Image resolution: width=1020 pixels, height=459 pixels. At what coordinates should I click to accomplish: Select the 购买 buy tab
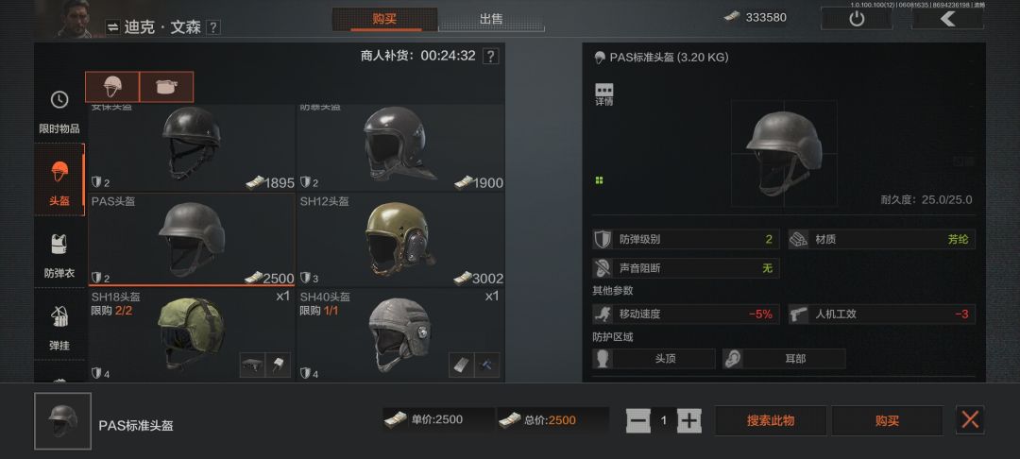point(384,19)
